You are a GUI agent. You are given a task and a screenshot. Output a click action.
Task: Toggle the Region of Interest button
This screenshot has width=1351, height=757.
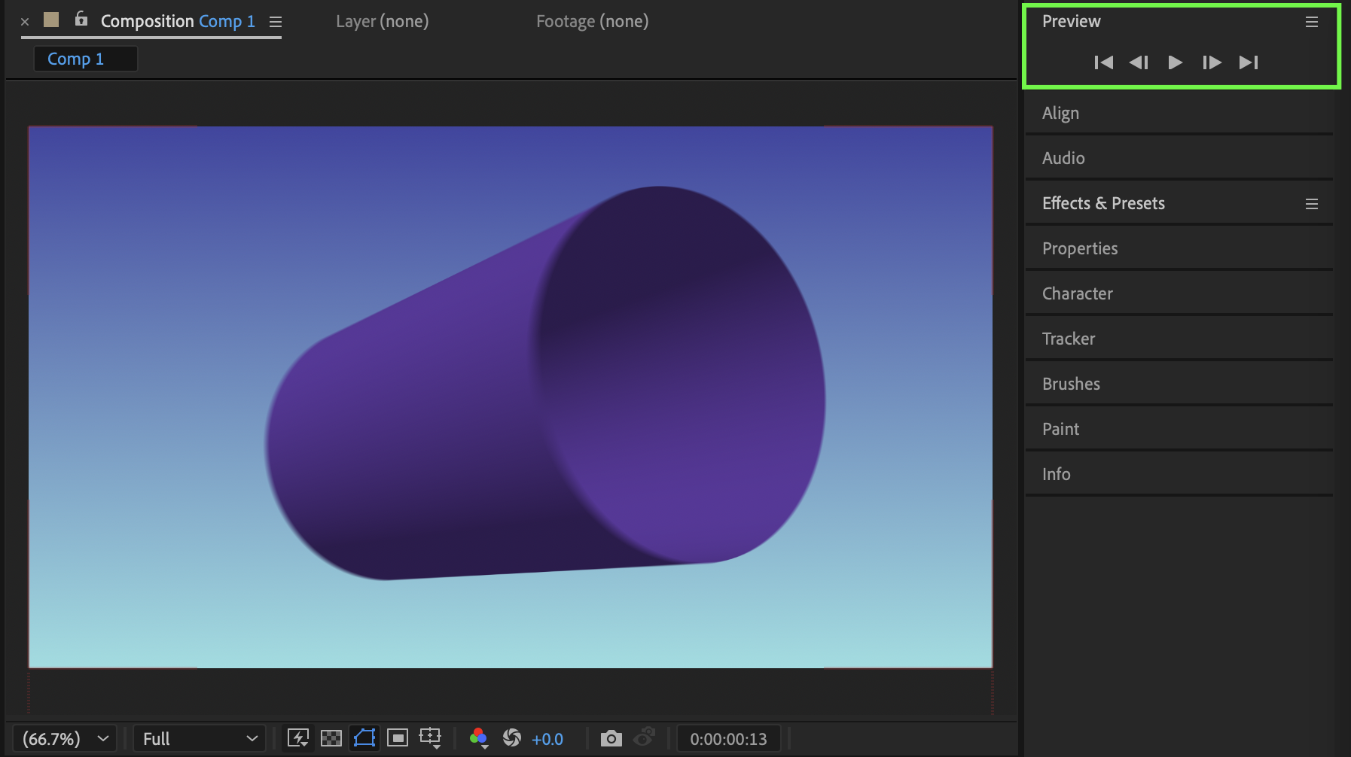click(398, 738)
